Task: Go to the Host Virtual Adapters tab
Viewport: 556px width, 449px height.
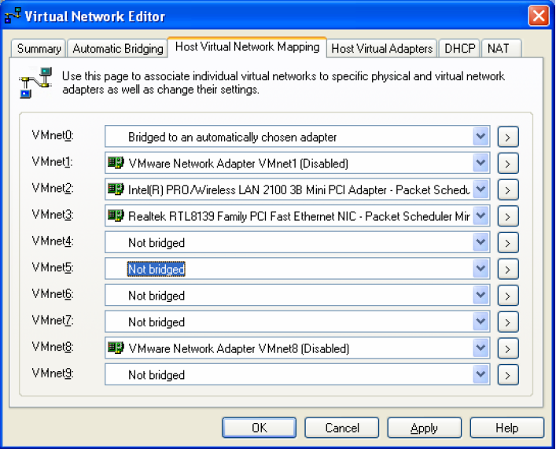Action: click(382, 48)
